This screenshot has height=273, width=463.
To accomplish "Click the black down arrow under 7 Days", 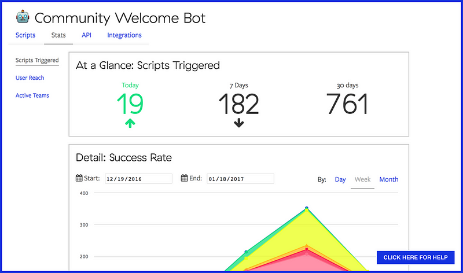I will pyautogui.click(x=238, y=123).
